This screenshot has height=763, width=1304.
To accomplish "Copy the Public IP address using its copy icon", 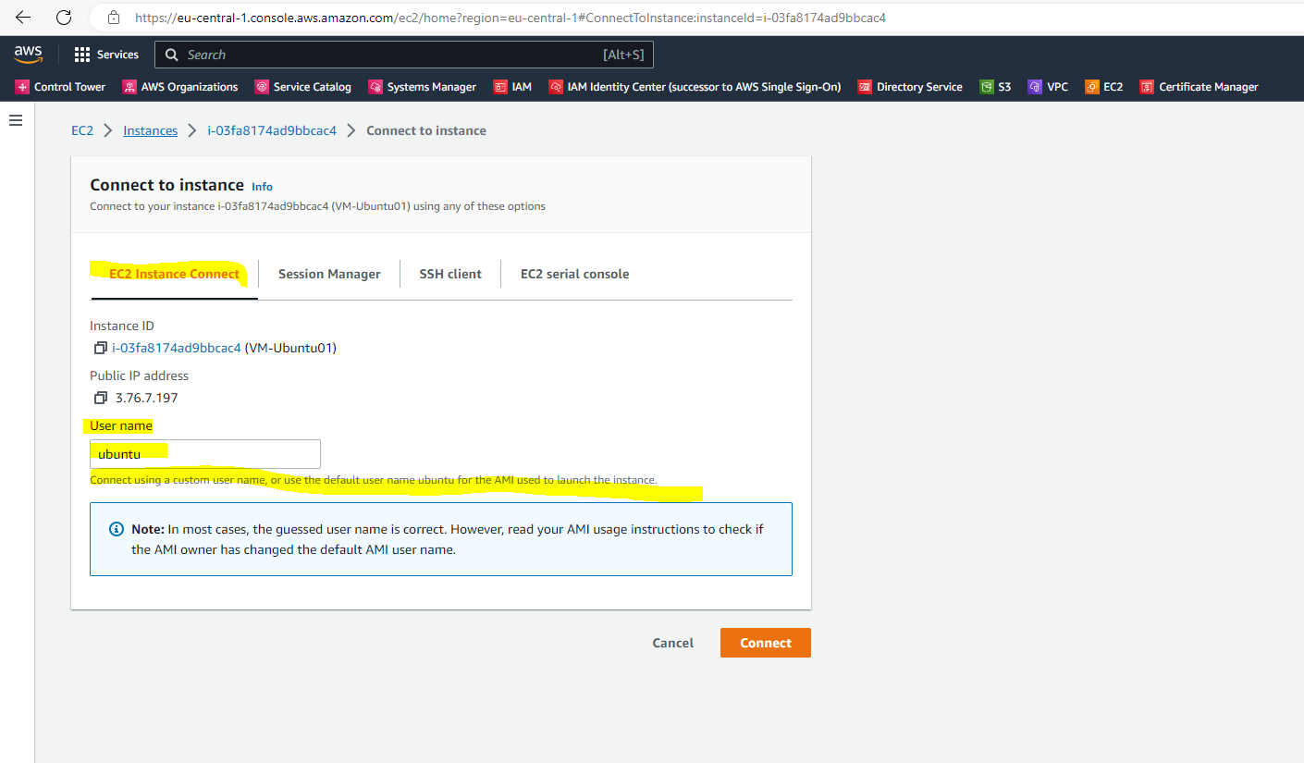I will (x=100, y=397).
